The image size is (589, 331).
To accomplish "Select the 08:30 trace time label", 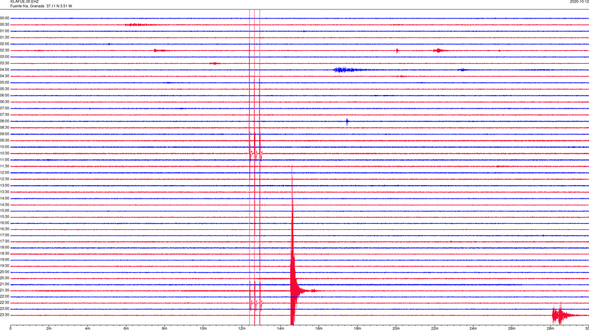I will click(x=4, y=127).
